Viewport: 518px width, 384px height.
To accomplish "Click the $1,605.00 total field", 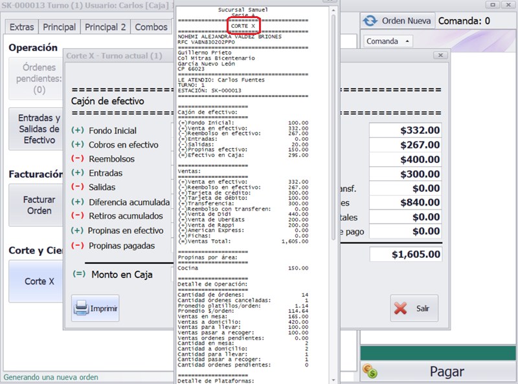I will tap(405, 254).
